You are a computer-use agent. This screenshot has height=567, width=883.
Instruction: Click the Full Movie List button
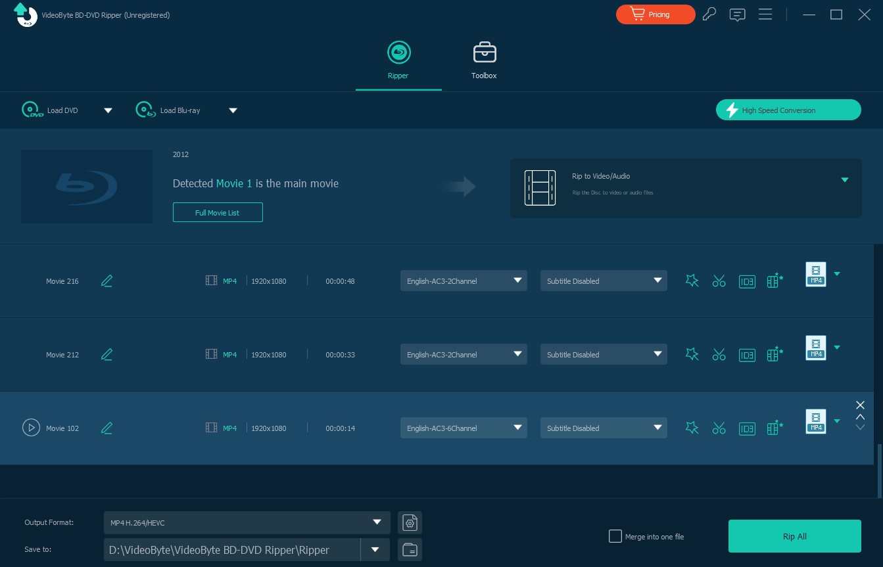(218, 213)
